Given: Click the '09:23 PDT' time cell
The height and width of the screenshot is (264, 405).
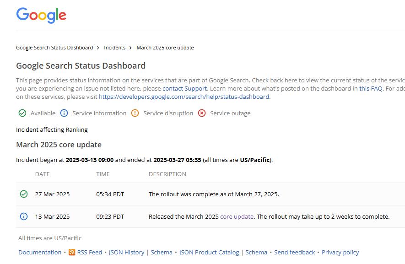Looking at the screenshot, I should click(x=110, y=217).
